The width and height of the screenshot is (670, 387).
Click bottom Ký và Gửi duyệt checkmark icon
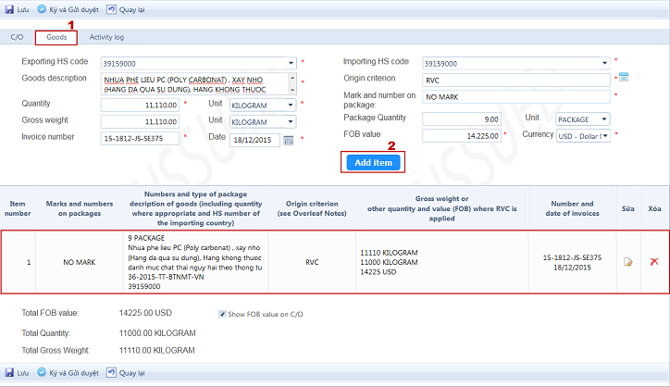click(42, 372)
